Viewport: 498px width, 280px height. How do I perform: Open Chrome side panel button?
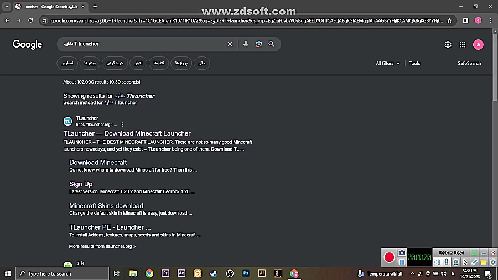point(465,20)
